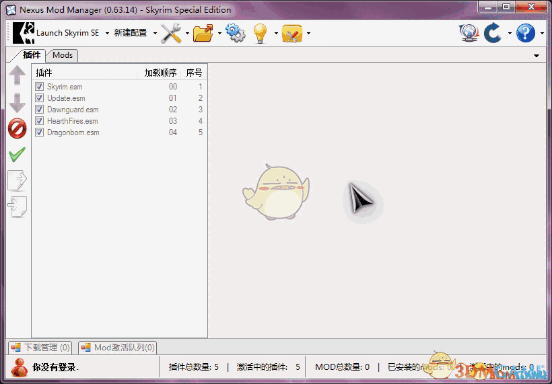The width and height of the screenshot is (552, 384).
Task: Expand the yellow tools folder dropdown arrow
Action: [308, 34]
